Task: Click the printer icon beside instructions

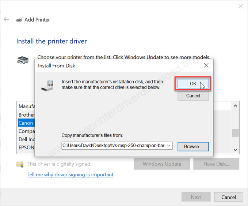Action: tap(23, 60)
